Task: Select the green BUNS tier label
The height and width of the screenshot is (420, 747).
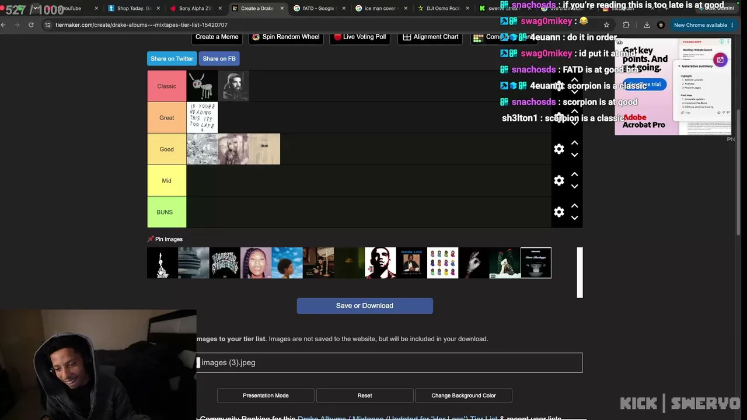Action: (166, 212)
